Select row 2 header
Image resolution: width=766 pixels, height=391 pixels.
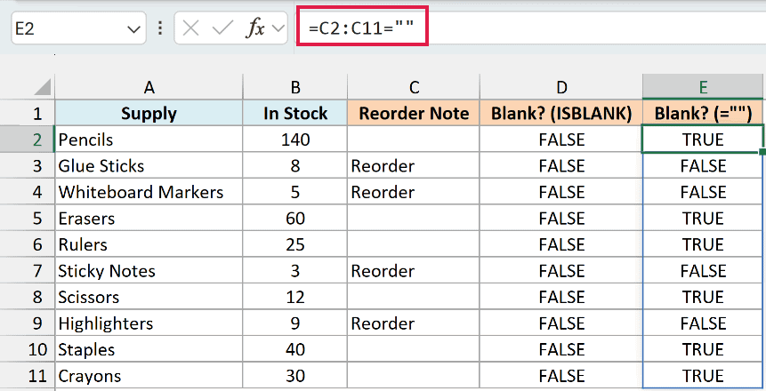[x=28, y=140]
